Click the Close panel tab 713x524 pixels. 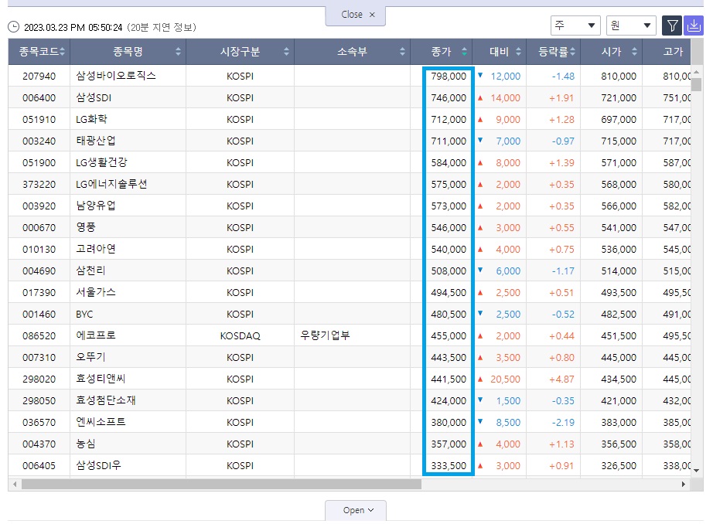click(x=356, y=15)
